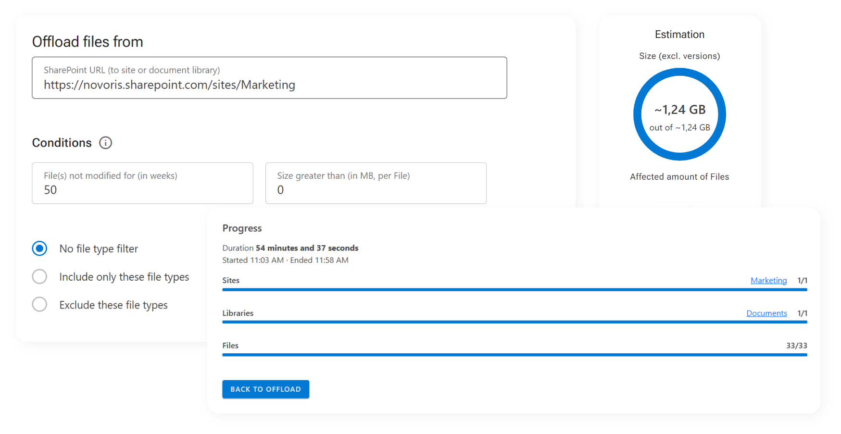The image size is (841, 434).
Task: Modify the 'Size greater than' value
Action: click(x=376, y=190)
